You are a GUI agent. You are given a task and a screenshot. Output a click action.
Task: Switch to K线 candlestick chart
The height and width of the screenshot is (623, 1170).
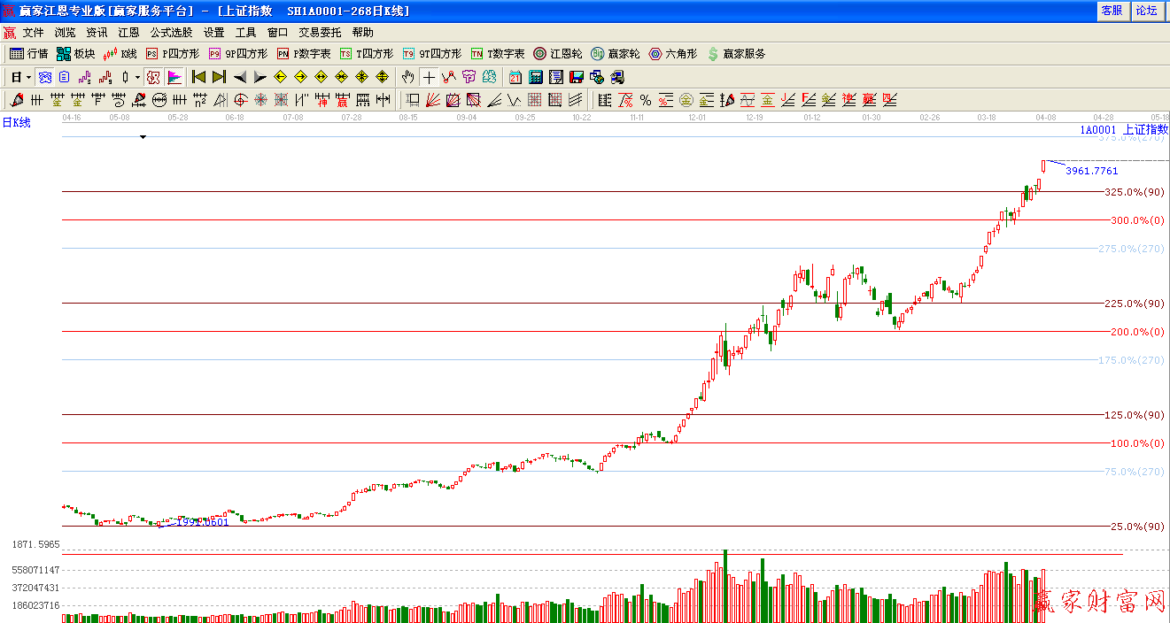[120, 54]
